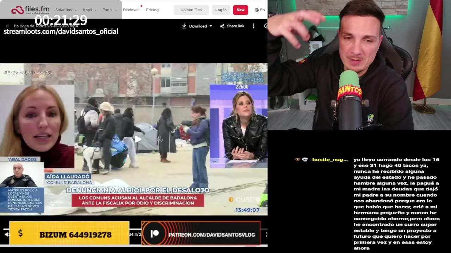
Task: Expand the Solutions menu
Action: [66, 10]
